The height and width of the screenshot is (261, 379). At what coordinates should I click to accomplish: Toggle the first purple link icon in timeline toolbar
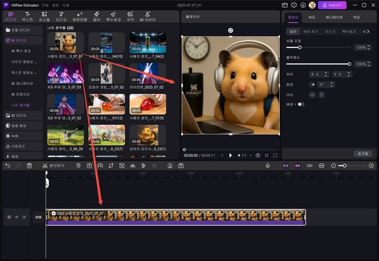[286, 166]
